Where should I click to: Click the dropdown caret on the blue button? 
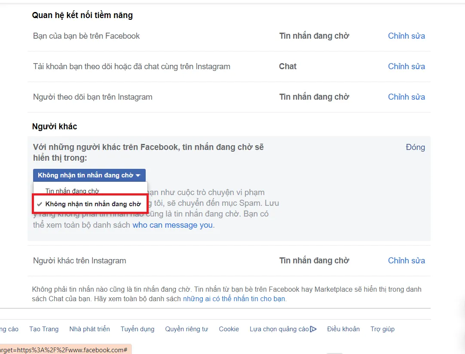coord(138,175)
